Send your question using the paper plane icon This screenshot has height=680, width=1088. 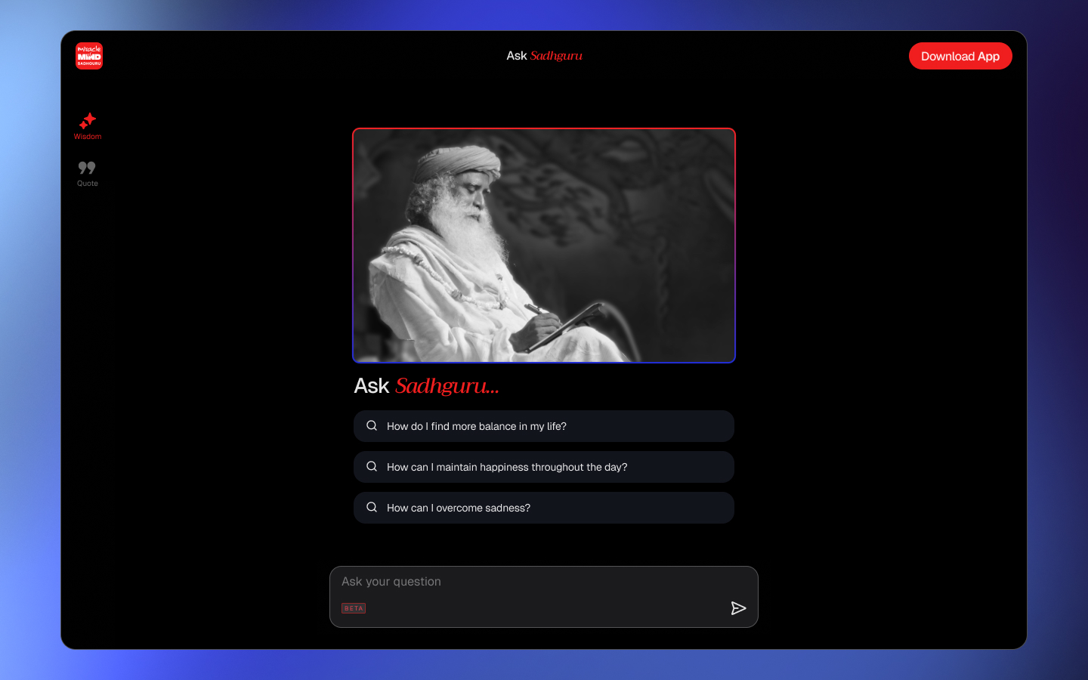click(x=739, y=608)
